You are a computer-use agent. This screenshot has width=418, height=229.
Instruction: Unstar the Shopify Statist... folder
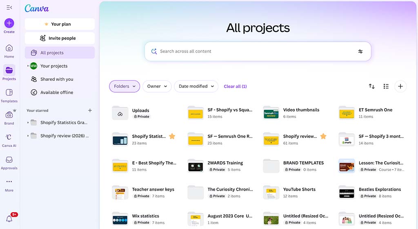pos(172,136)
